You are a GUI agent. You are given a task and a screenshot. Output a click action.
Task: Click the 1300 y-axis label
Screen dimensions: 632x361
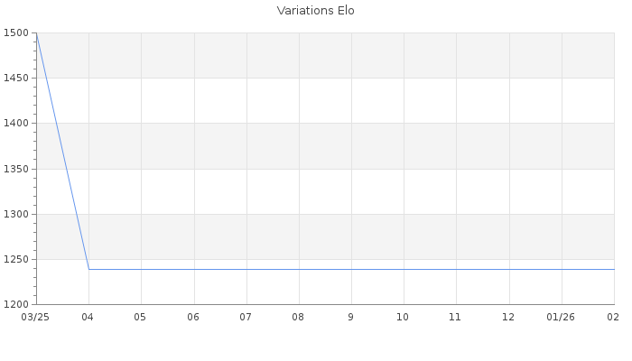tap(15, 214)
